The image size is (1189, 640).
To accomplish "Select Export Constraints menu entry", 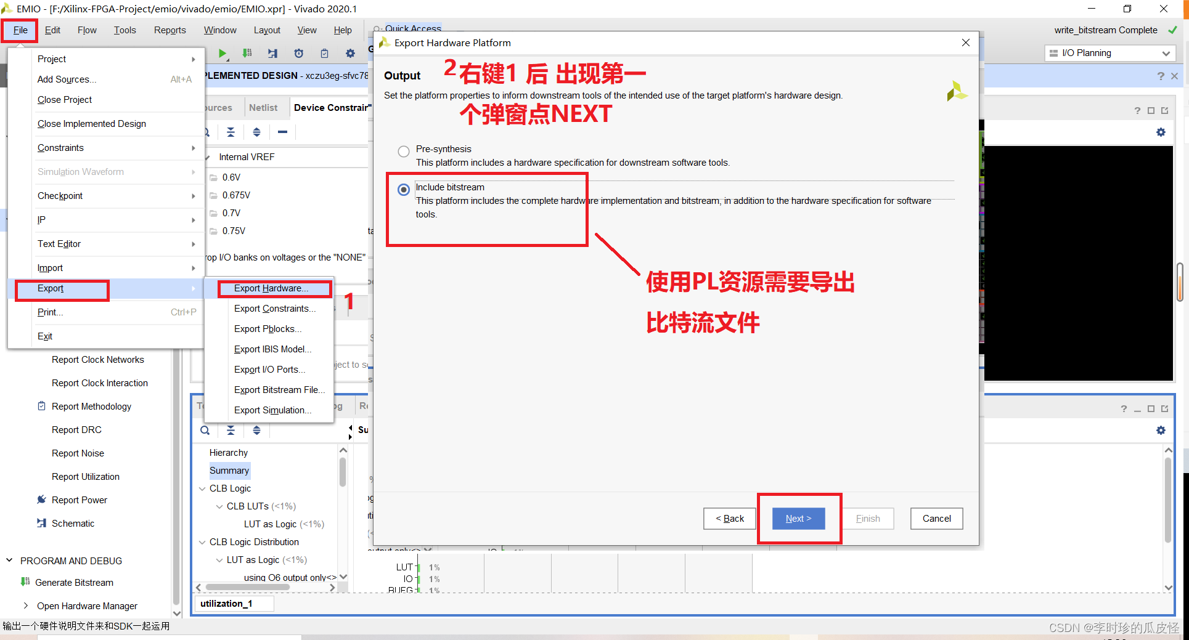I will tap(275, 309).
